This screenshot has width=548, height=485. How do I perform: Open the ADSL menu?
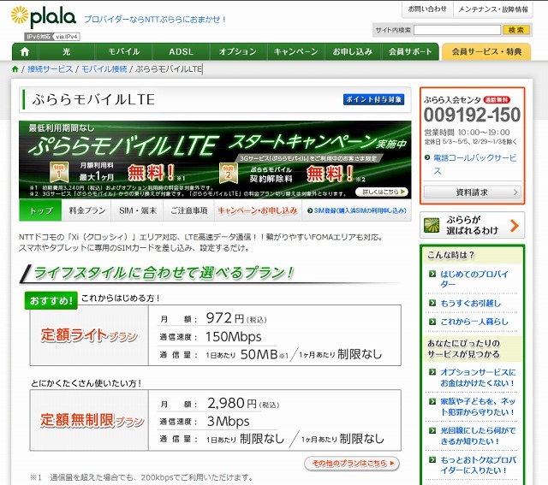click(181, 51)
